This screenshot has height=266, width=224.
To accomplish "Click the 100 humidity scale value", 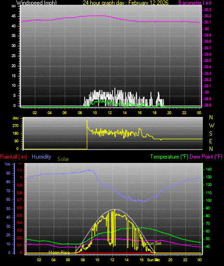I will 8,164.
